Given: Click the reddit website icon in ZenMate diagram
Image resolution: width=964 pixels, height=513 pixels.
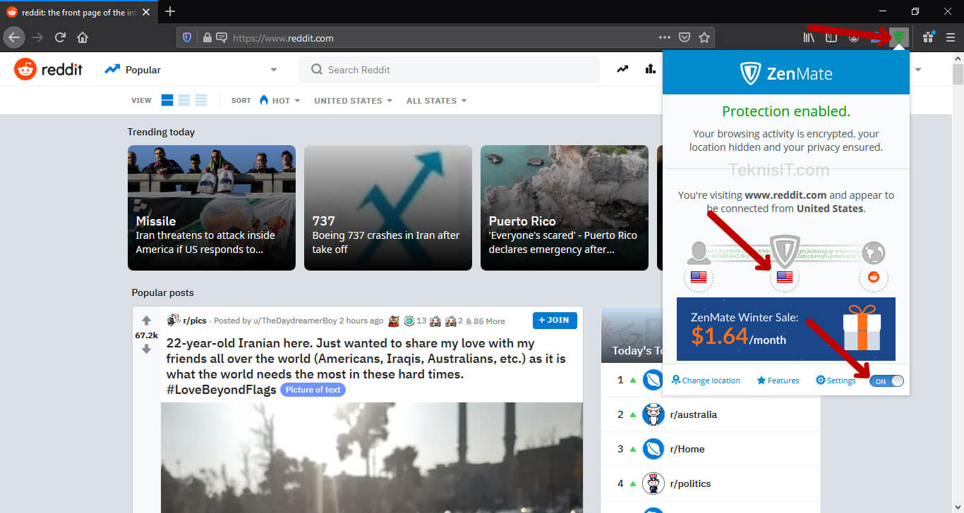Looking at the screenshot, I should coord(873,278).
